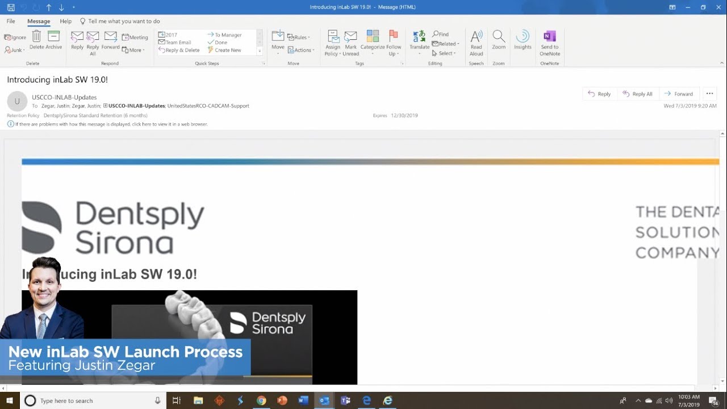This screenshot has height=409, width=727.
Task: Run the To Manager quick step
Action: pyautogui.click(x=224, y=35)
